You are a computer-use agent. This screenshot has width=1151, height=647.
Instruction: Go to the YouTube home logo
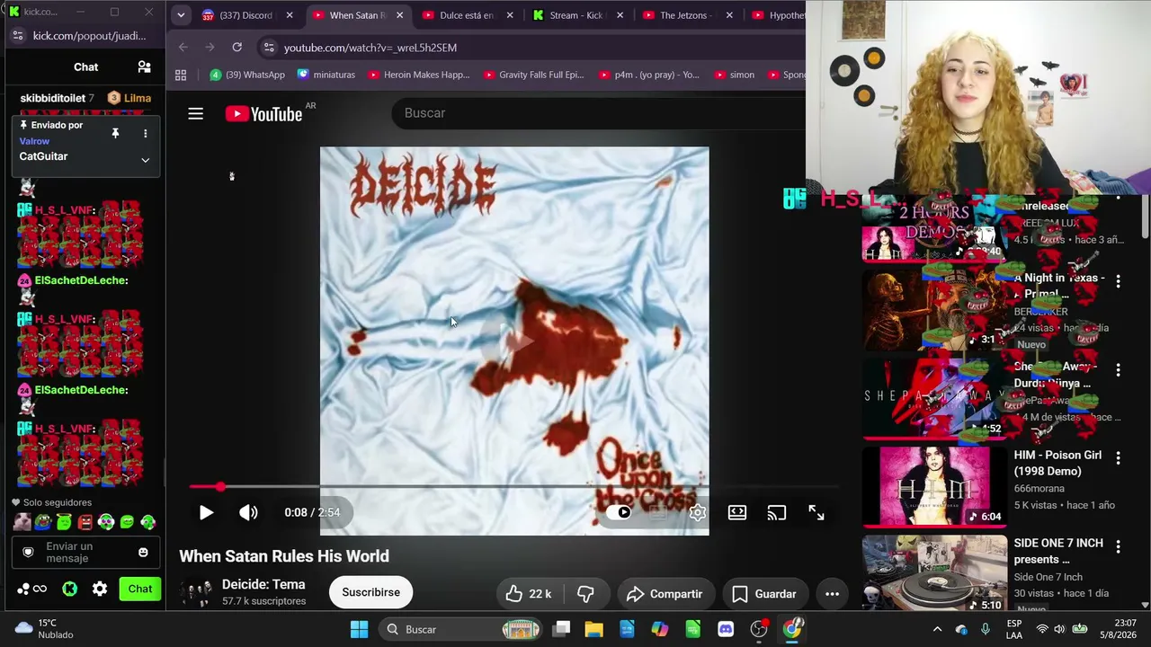pyautogui.click(x=263, y=113)
